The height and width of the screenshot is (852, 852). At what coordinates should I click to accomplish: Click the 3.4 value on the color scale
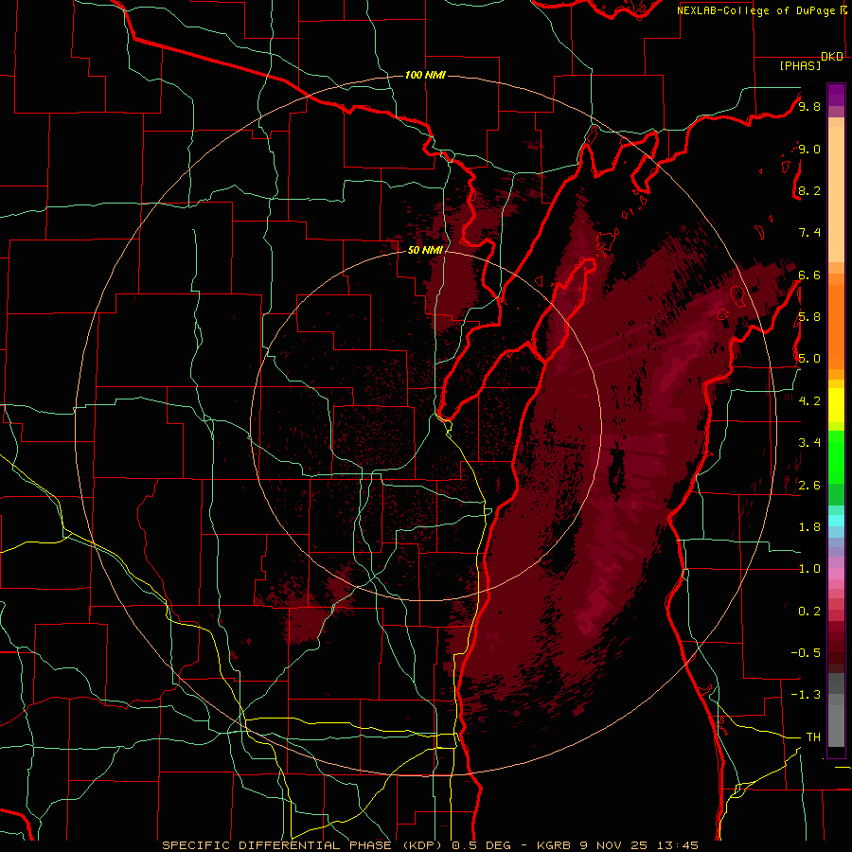[x=809, y=443]
